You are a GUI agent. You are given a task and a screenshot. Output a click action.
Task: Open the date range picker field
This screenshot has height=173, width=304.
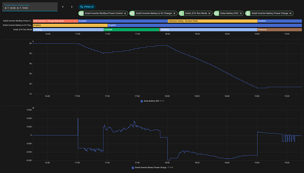[x=30, y=7]
